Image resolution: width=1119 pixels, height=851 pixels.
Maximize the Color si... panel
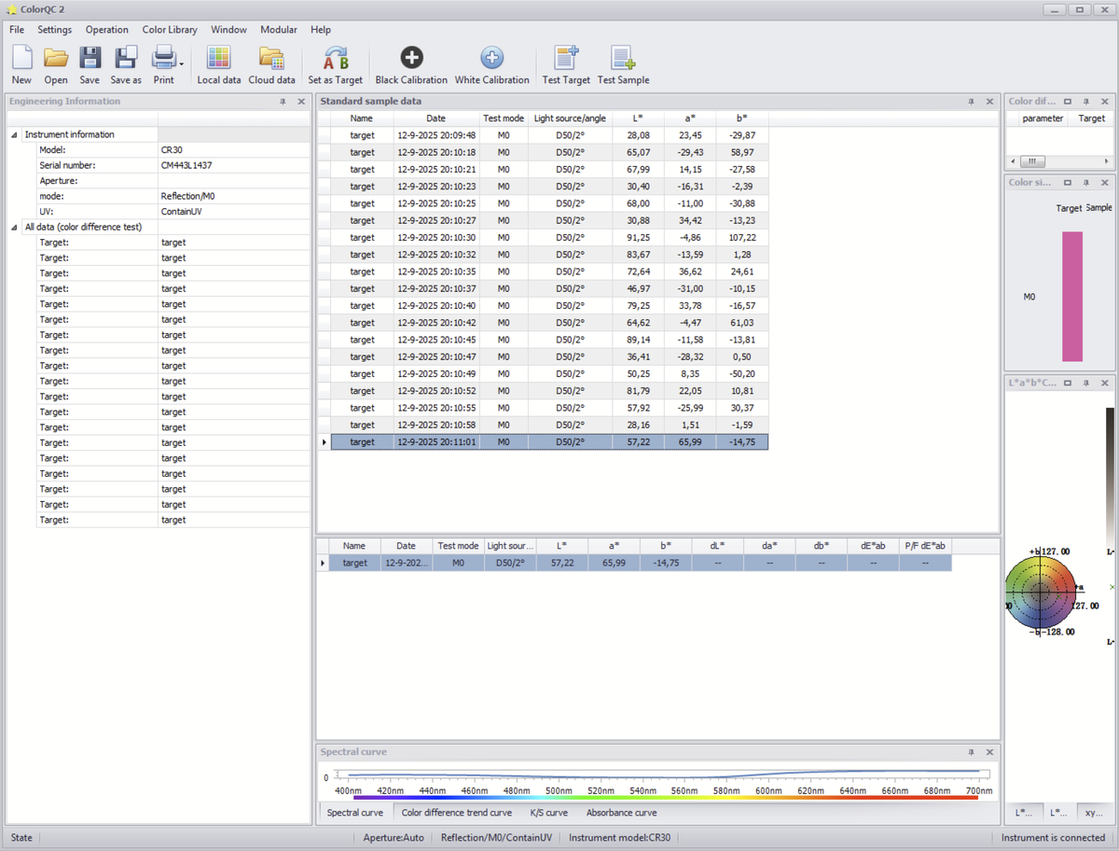coord(1068,183)
